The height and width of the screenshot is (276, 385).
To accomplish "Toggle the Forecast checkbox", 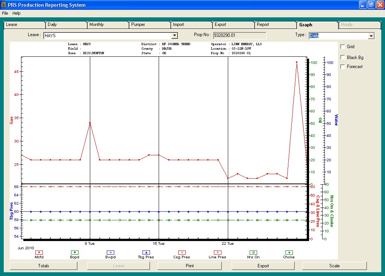I will click(343, 67).
